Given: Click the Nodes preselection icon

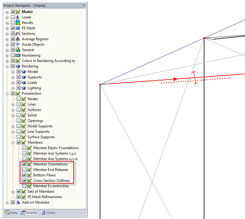Looking at the screenshot, I should tap(24, 99).
